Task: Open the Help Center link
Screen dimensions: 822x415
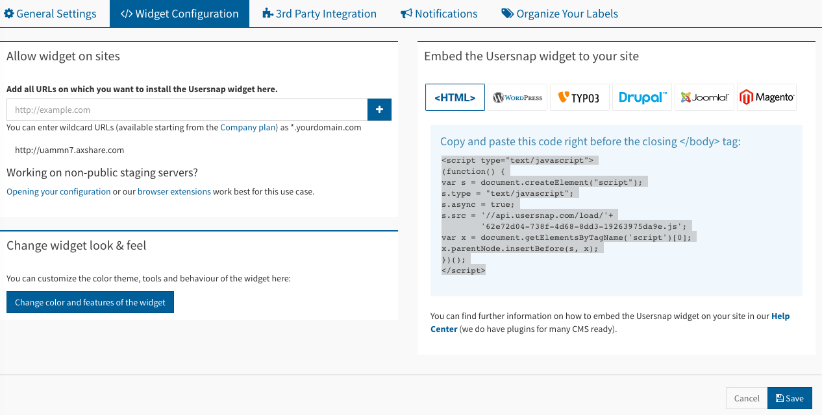Action: (x=610, y=322)
